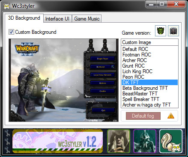Open the Interface UI tab

click(57, 19)
